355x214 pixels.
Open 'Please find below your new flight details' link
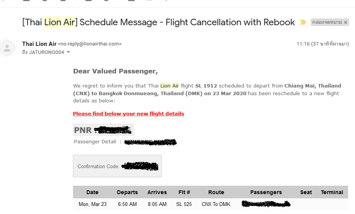point(128,113)
